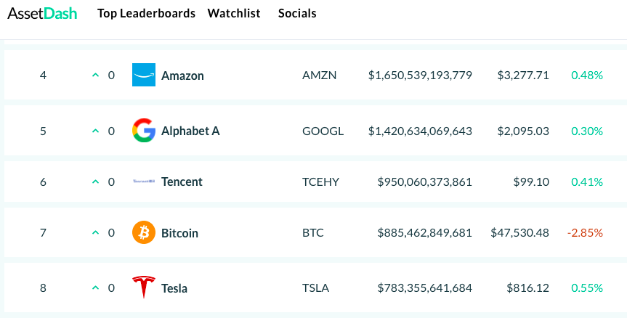This screenshot has height=318, width=627.
Task: Open the Top Leaderboards menu
Action: (146, 14)
